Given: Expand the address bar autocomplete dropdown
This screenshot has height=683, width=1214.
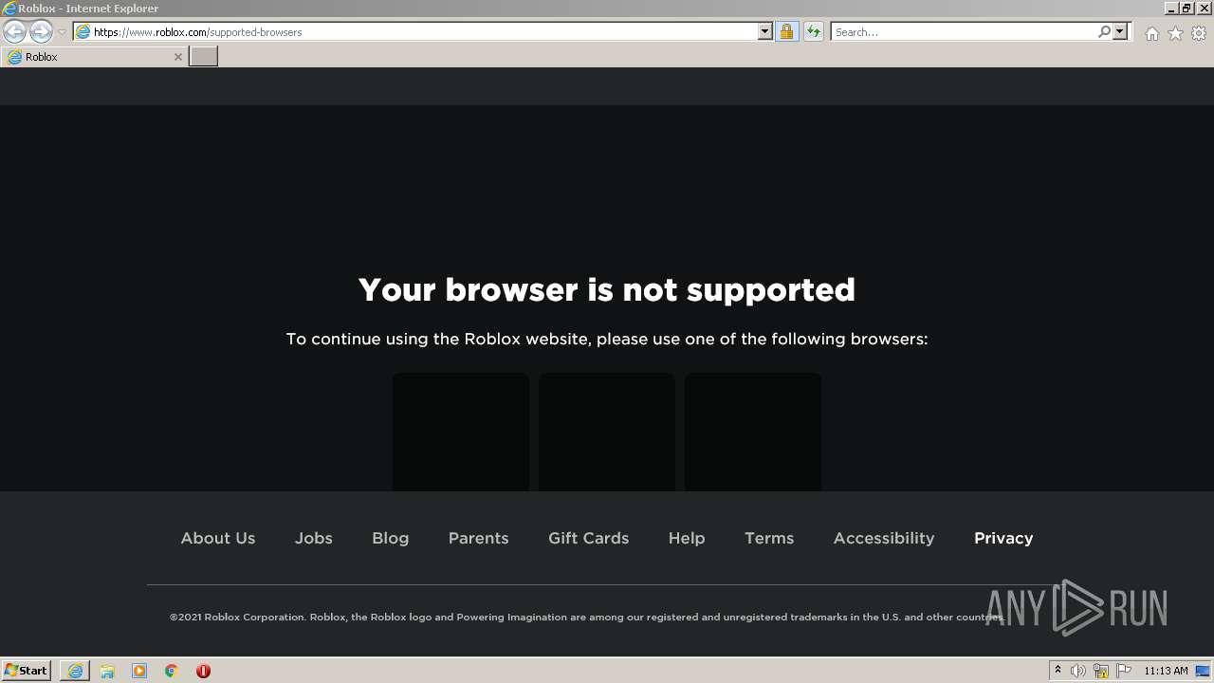Looking at the screenshot, I should (765, 31).
